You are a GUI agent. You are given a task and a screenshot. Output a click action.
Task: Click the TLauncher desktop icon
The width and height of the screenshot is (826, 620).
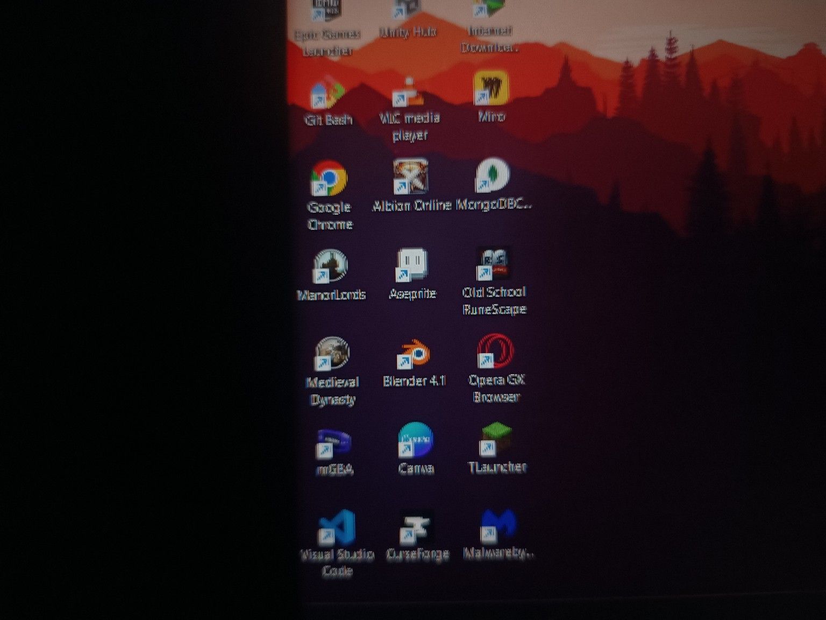coord(497,448)
